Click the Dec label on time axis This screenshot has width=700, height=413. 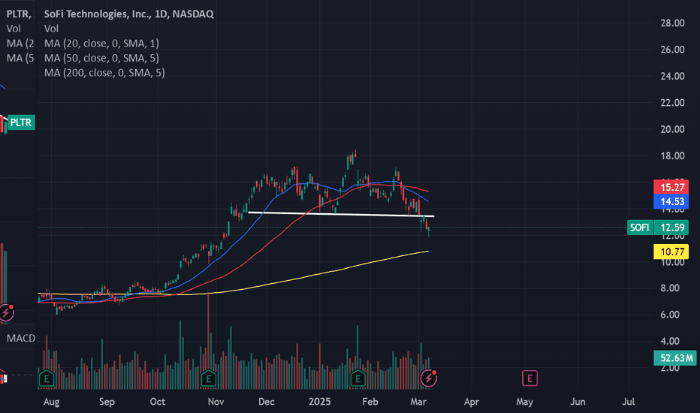pos(267,402)
